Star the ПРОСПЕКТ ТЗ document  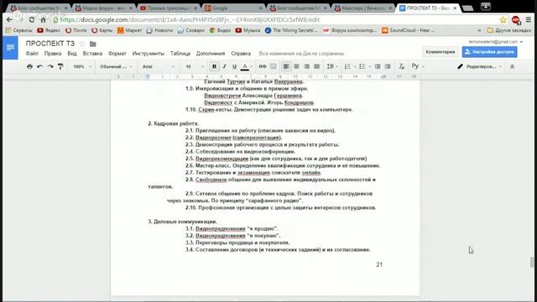[x=82, y=44]
